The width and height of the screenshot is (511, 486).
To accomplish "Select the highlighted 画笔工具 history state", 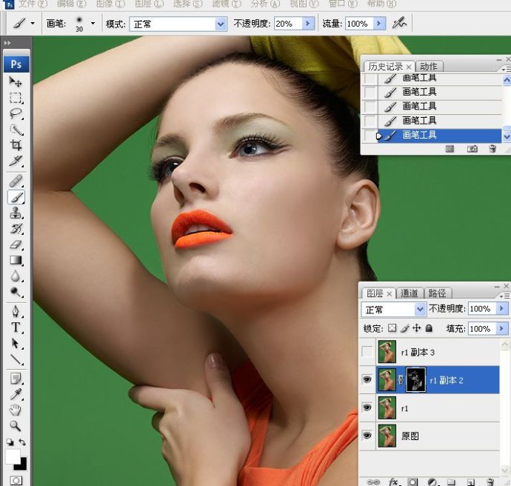I will pos(438,135).
